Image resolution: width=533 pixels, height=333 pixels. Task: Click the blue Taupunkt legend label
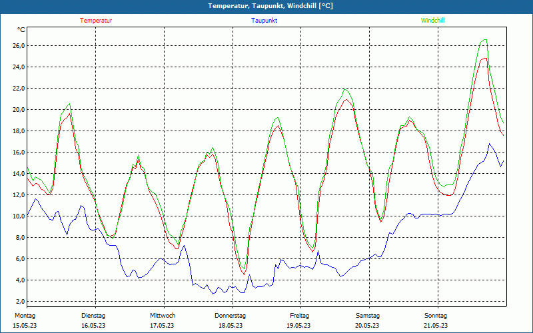pos(264,21)
